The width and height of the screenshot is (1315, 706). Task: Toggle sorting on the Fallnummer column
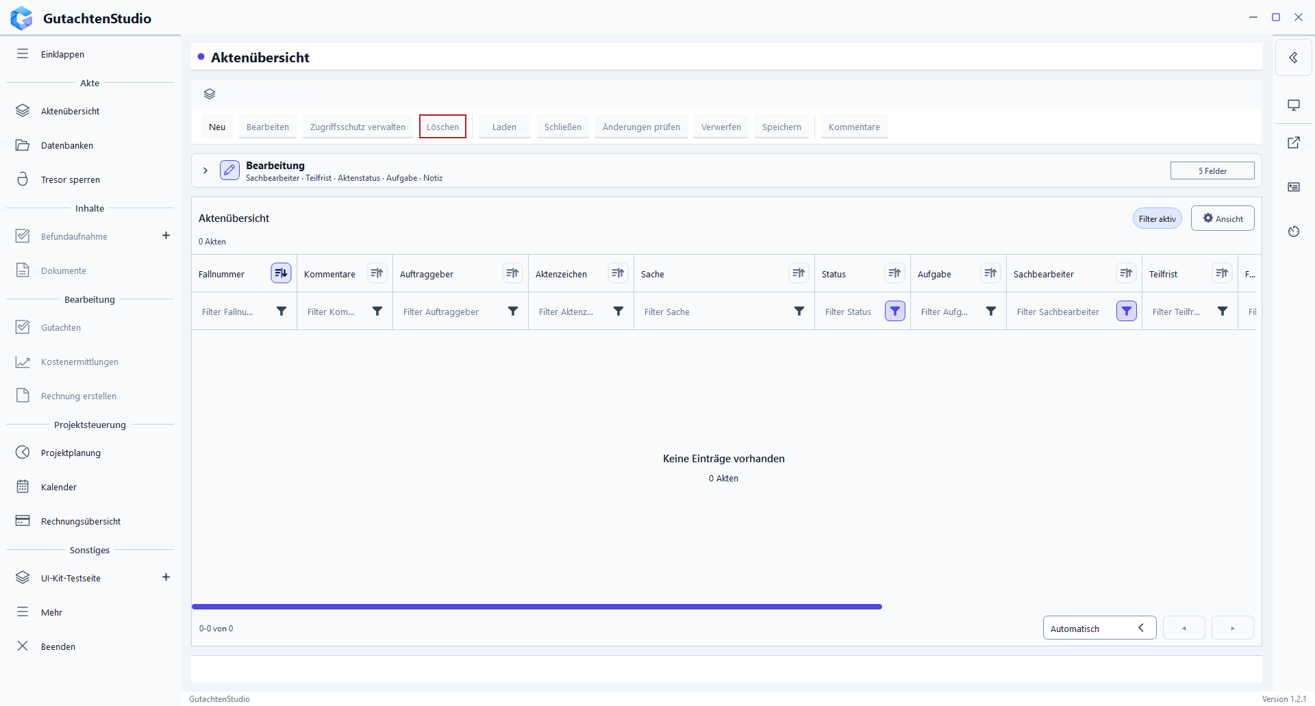click(x=281, y=273)
